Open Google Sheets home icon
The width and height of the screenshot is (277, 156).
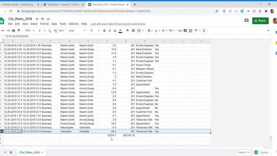pos(2,21)
